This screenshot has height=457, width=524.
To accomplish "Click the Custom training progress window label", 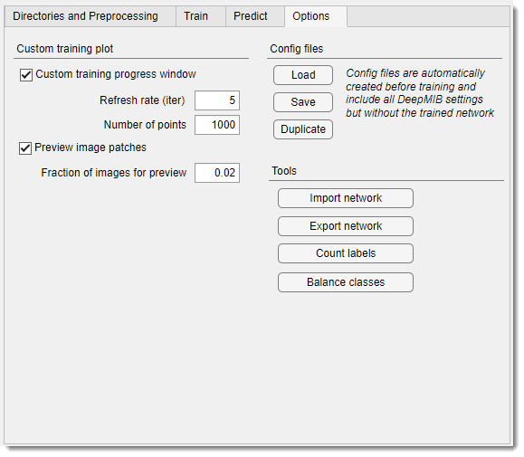I will click(x=116, y=74).
